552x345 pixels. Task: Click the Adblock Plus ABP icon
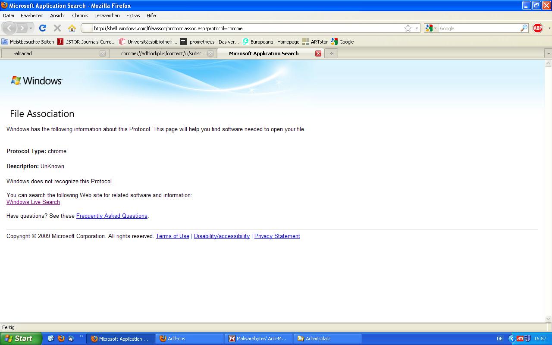coord(538,28)
